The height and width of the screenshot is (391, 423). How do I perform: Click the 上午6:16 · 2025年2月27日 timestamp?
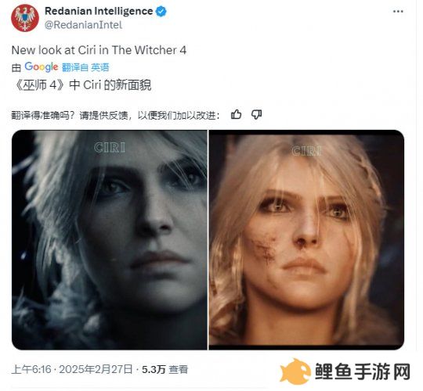pos(72,369)
